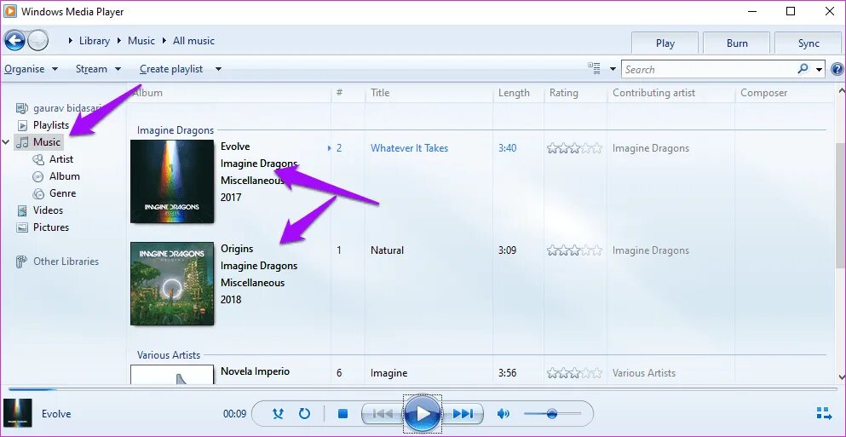This screenshot has height=437, width=846.
Task: Open Videos library
Action: (x=48, y=210)
